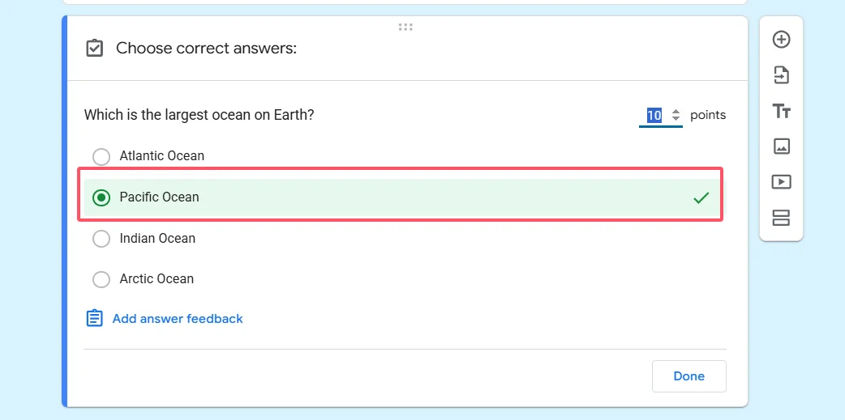Open Add answer feedback link

click(178, 319)
